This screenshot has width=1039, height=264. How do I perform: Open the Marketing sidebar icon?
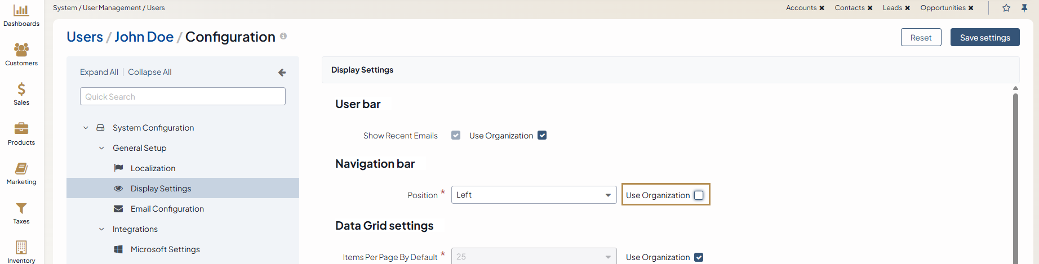point(21,169)
